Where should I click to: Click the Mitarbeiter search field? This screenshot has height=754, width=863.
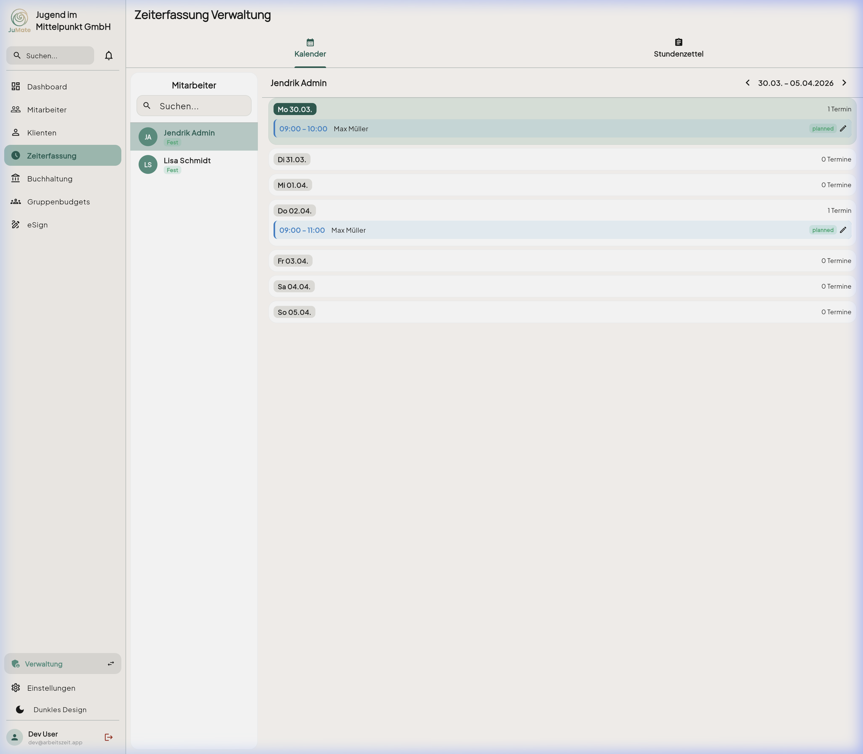click(x=200, y=106)
